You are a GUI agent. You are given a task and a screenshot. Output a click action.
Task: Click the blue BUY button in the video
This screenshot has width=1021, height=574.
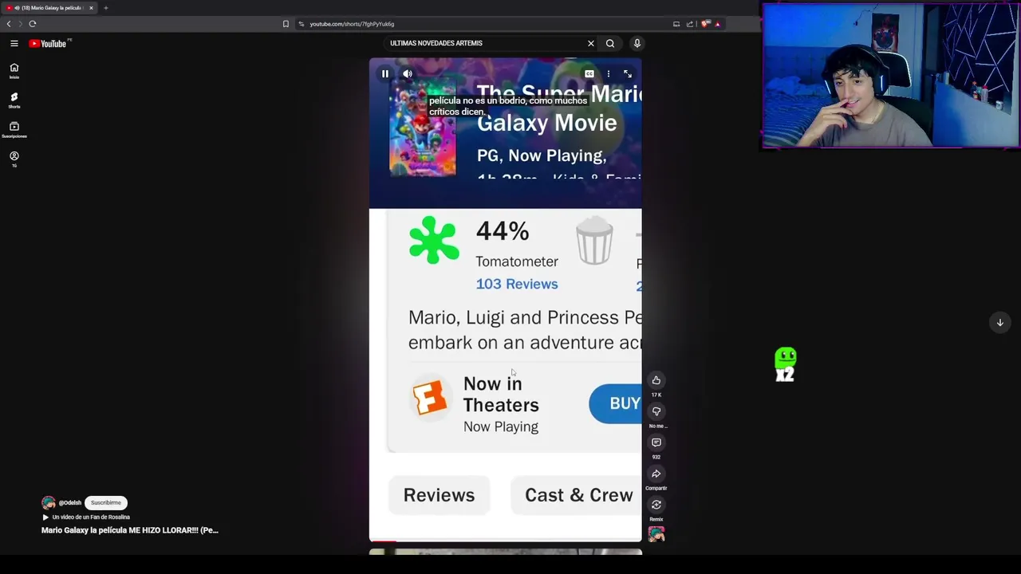click(x=615, y=403)
